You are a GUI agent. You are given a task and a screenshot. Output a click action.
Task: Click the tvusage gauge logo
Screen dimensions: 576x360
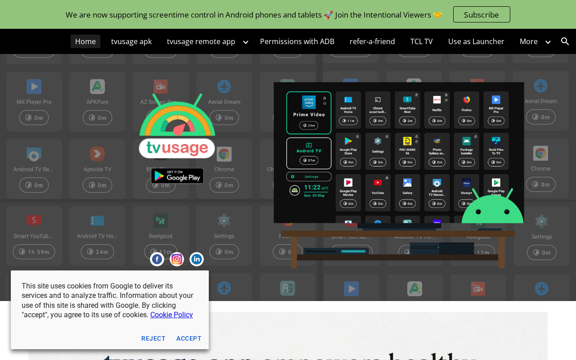[177, 126]
